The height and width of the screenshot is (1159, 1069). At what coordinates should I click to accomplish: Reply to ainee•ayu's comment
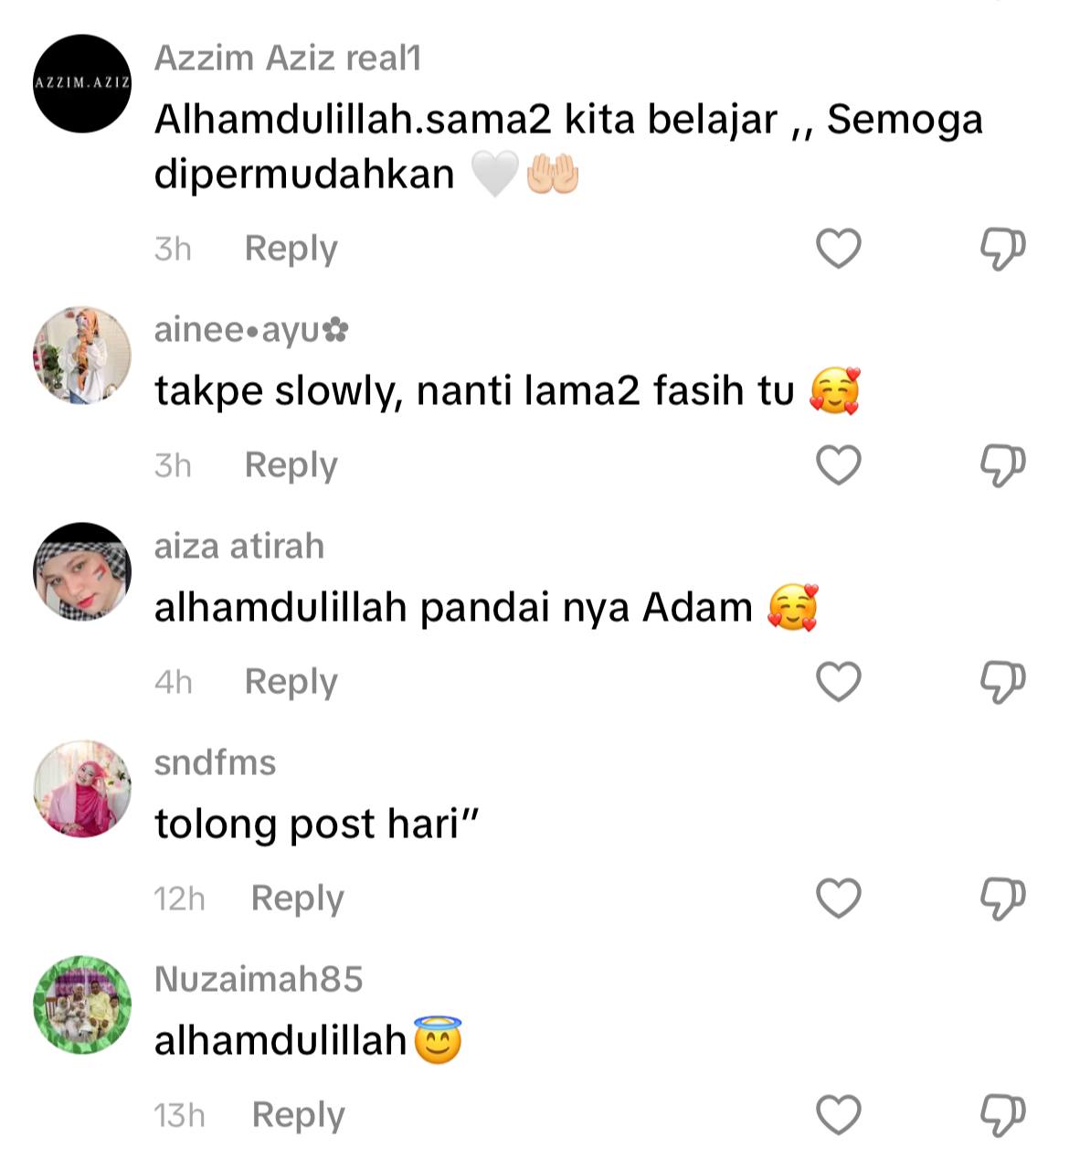(x=291, y=465)
